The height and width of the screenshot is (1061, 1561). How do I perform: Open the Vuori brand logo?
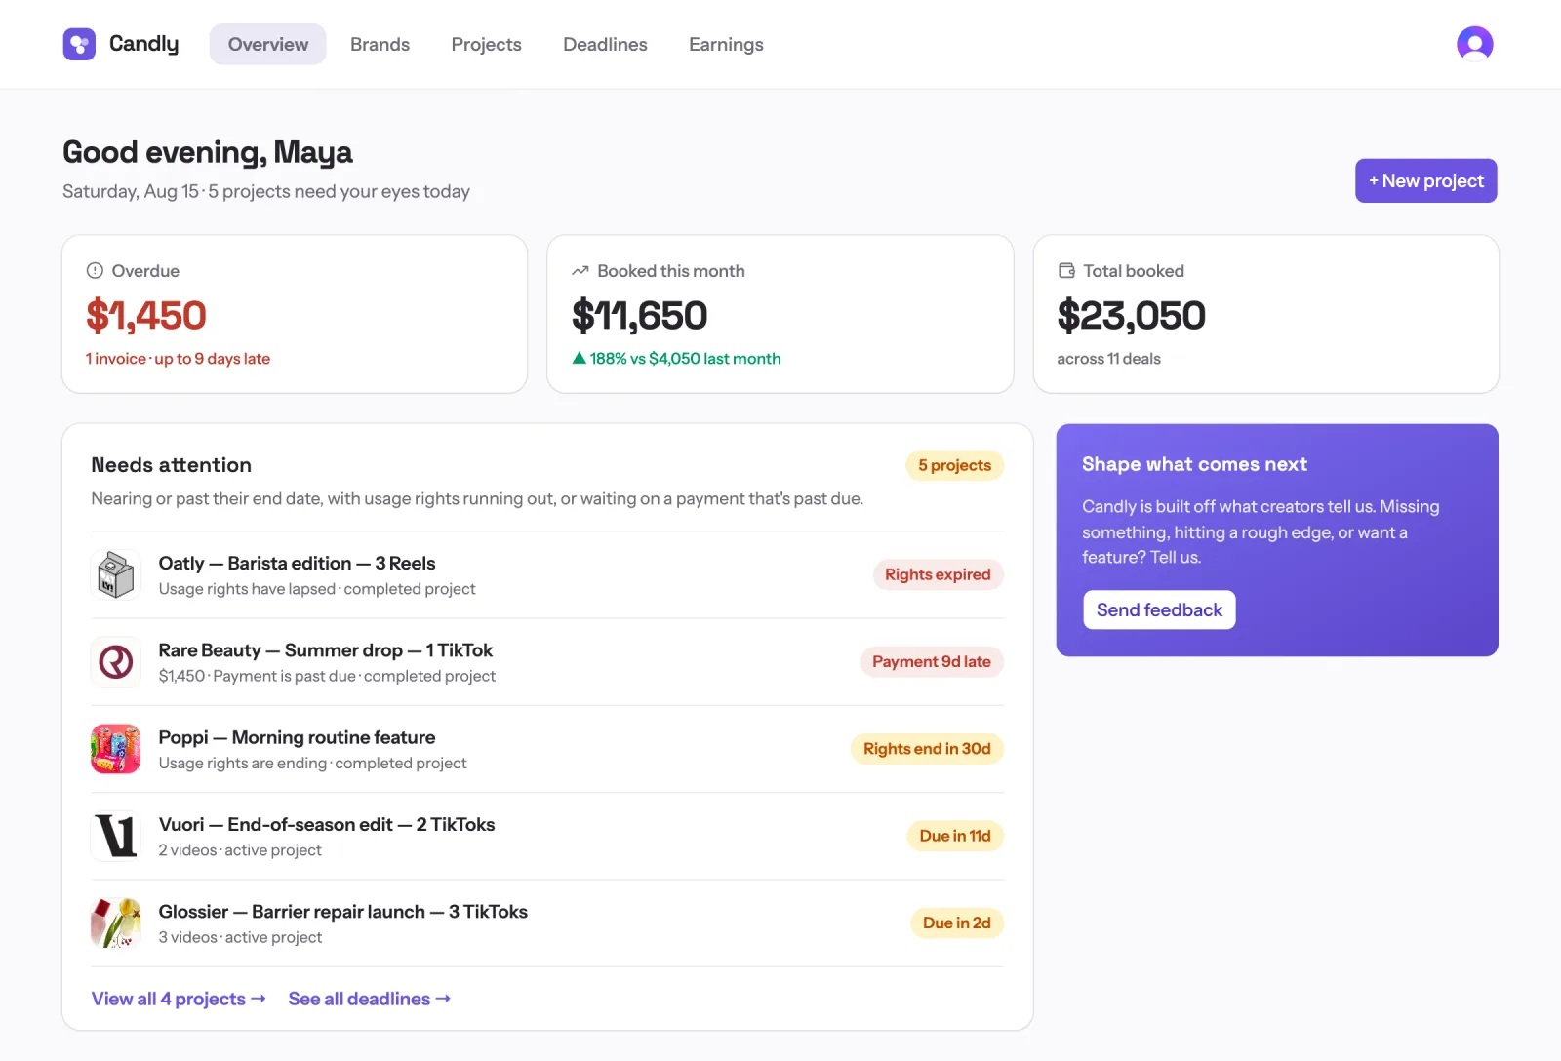click(x=116, y=836)
